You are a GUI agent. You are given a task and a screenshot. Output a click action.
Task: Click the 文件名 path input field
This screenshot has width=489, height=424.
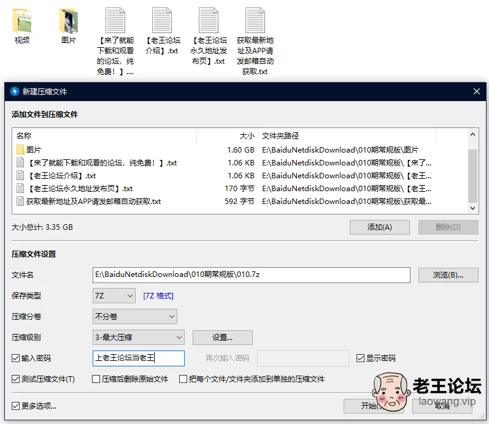coord(252,274)
